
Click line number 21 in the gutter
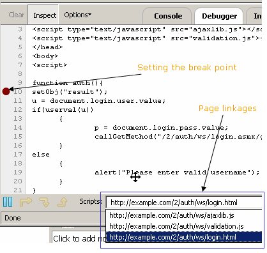tap(18, 190)
